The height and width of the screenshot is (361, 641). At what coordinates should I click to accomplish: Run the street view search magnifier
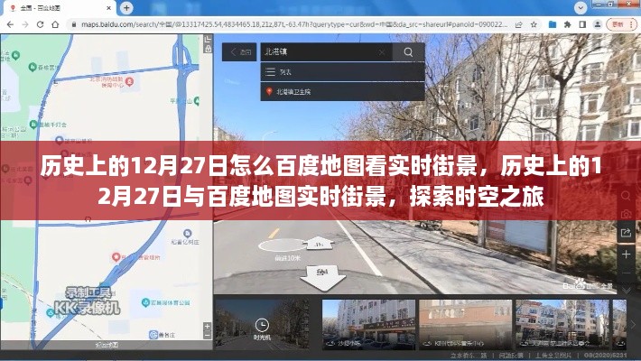[408, 52]
